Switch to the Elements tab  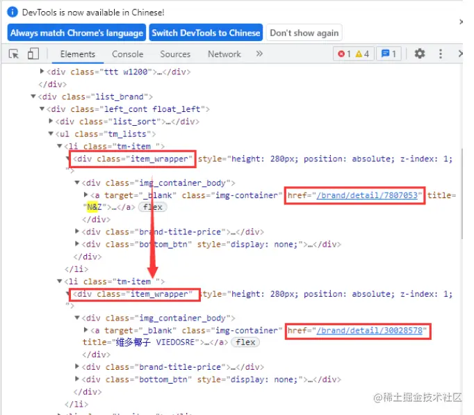78,54
